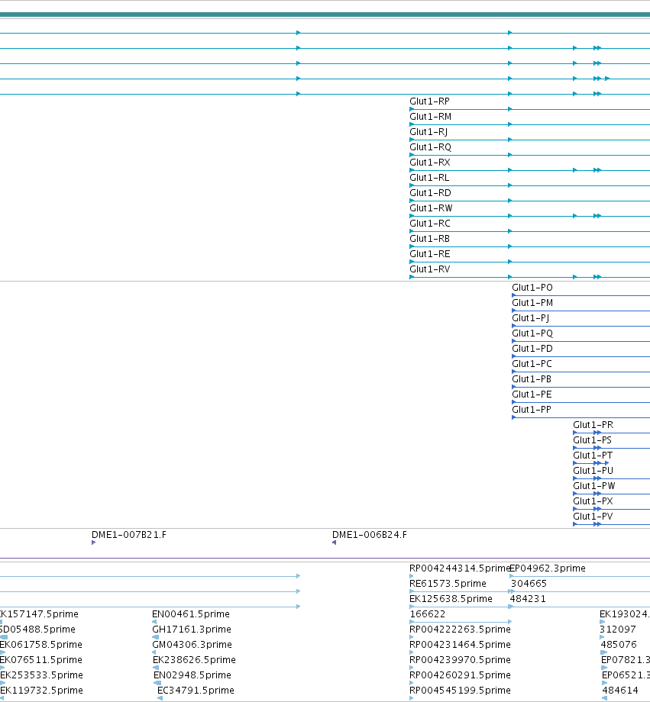Select the 304665 feature label
The height and width of the screenshot is (702, 650).
point(529,584)
